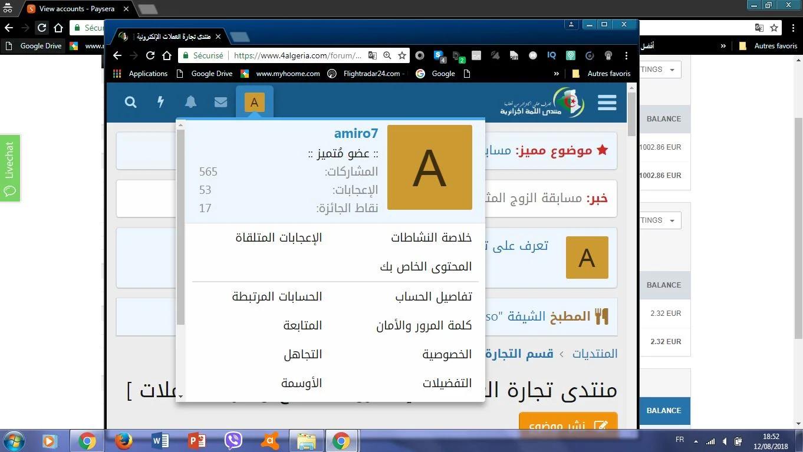This screenshot has height=452, width=803.
Task: Open the Chrome three-dot menu
Action: (x=626, y=55)
